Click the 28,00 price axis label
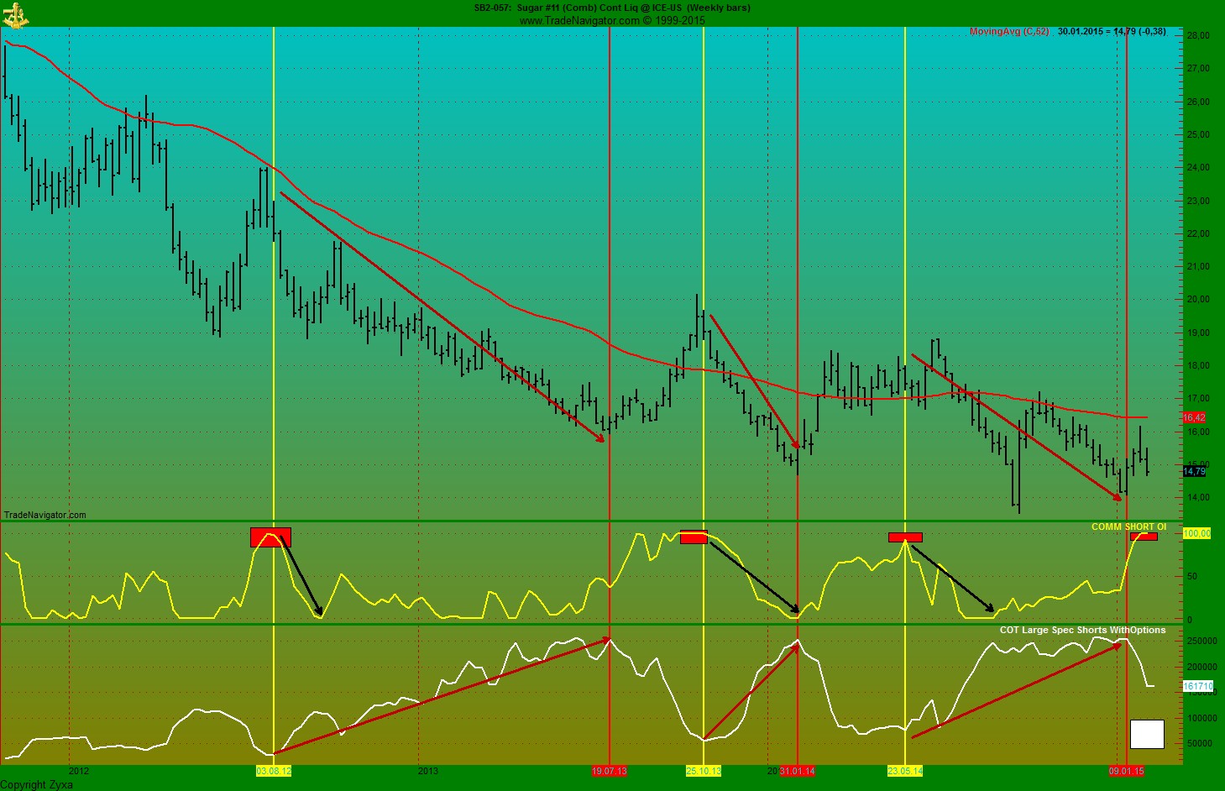The height and width of the screenshot is (791, 1225). [x=1198, y=35]
